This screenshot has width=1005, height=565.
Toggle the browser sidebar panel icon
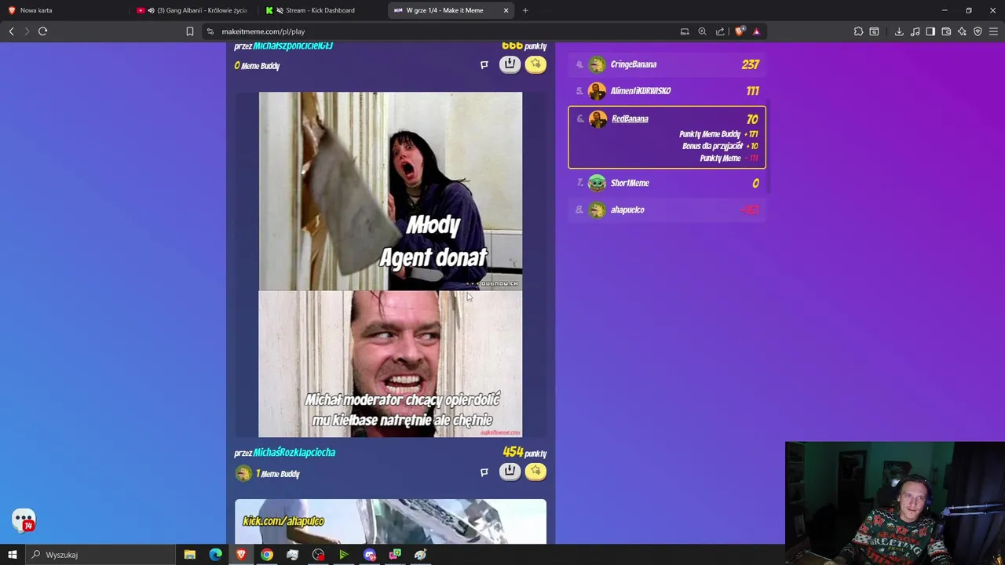point(930,31)
